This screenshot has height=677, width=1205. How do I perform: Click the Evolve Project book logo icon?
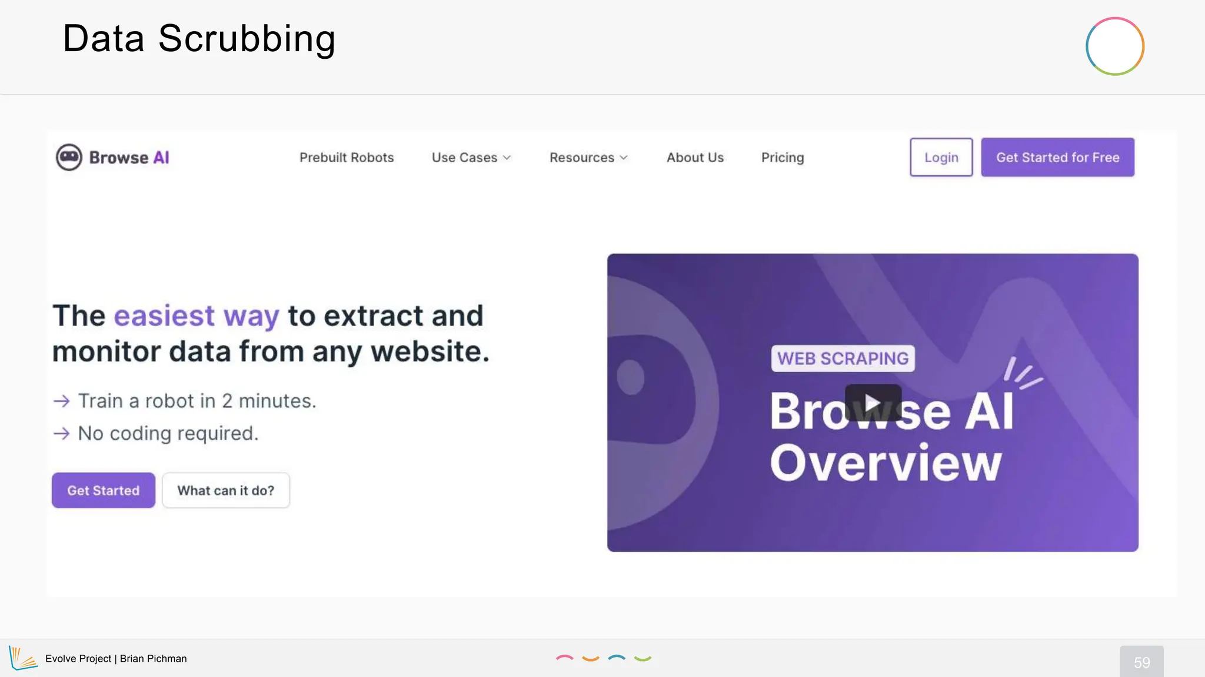click(23, 658)
